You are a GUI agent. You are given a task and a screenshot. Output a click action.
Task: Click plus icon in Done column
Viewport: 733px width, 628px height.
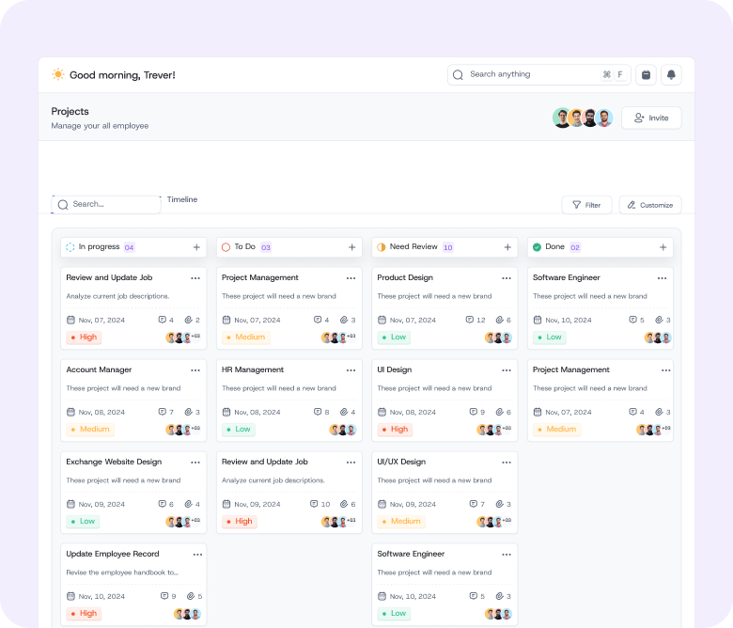663,247
